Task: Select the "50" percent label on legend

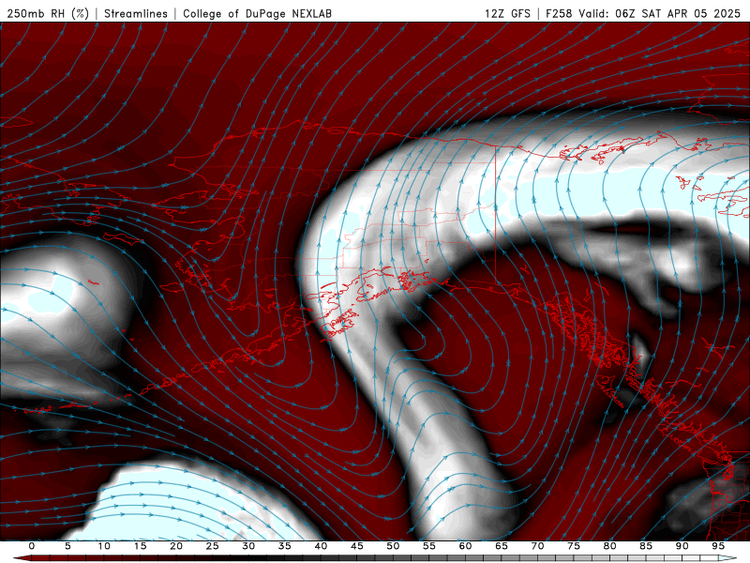Action: (x=393, y=546)
